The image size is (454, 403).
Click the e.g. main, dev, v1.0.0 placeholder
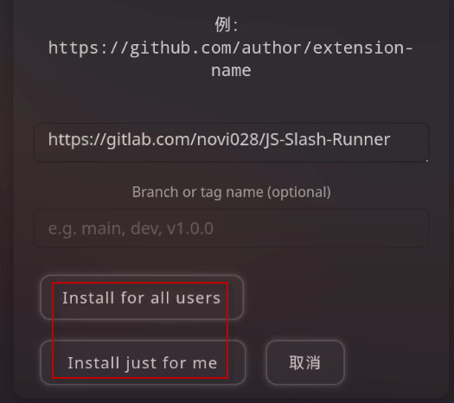[131, 228]
